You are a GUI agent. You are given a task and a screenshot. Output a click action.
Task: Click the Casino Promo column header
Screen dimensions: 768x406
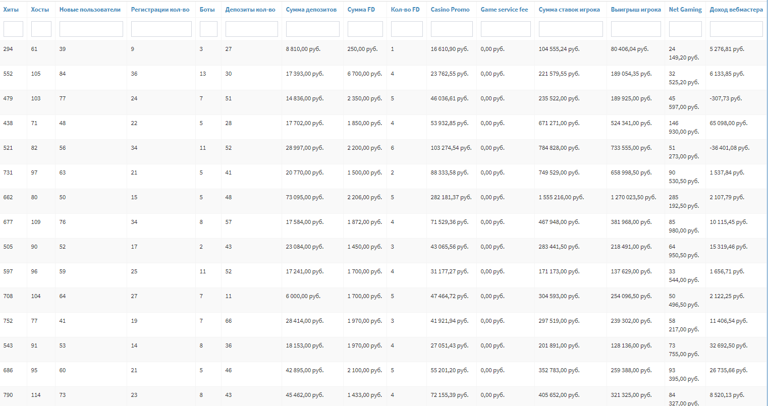click(450, 10)
